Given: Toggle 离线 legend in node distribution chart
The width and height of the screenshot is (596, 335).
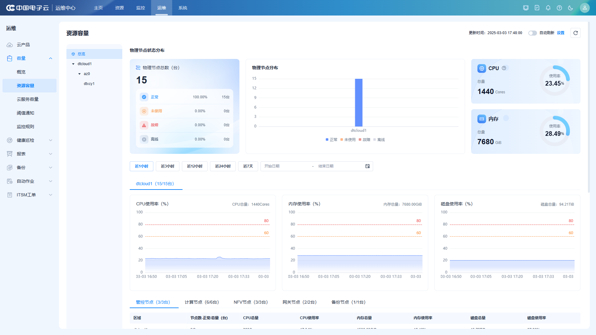Looking at the screenshot, I should pyautogui.click(x=379, y=140).
